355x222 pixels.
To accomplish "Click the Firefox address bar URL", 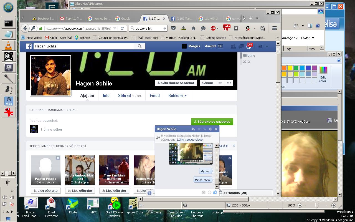I will (78, 28).
